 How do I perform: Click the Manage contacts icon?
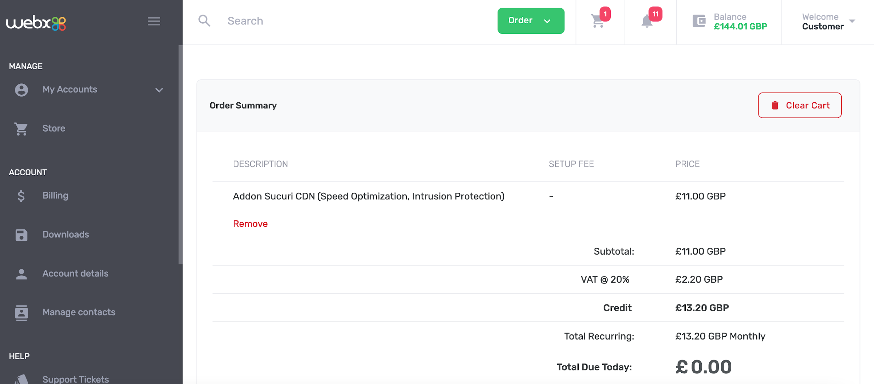pyautogui.click(x=21, y=313)
